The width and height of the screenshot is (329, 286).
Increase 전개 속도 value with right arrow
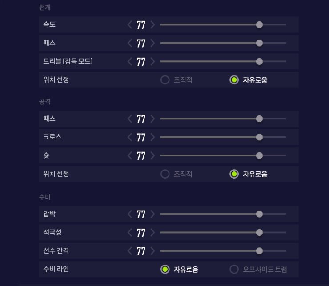coord(152,25)
